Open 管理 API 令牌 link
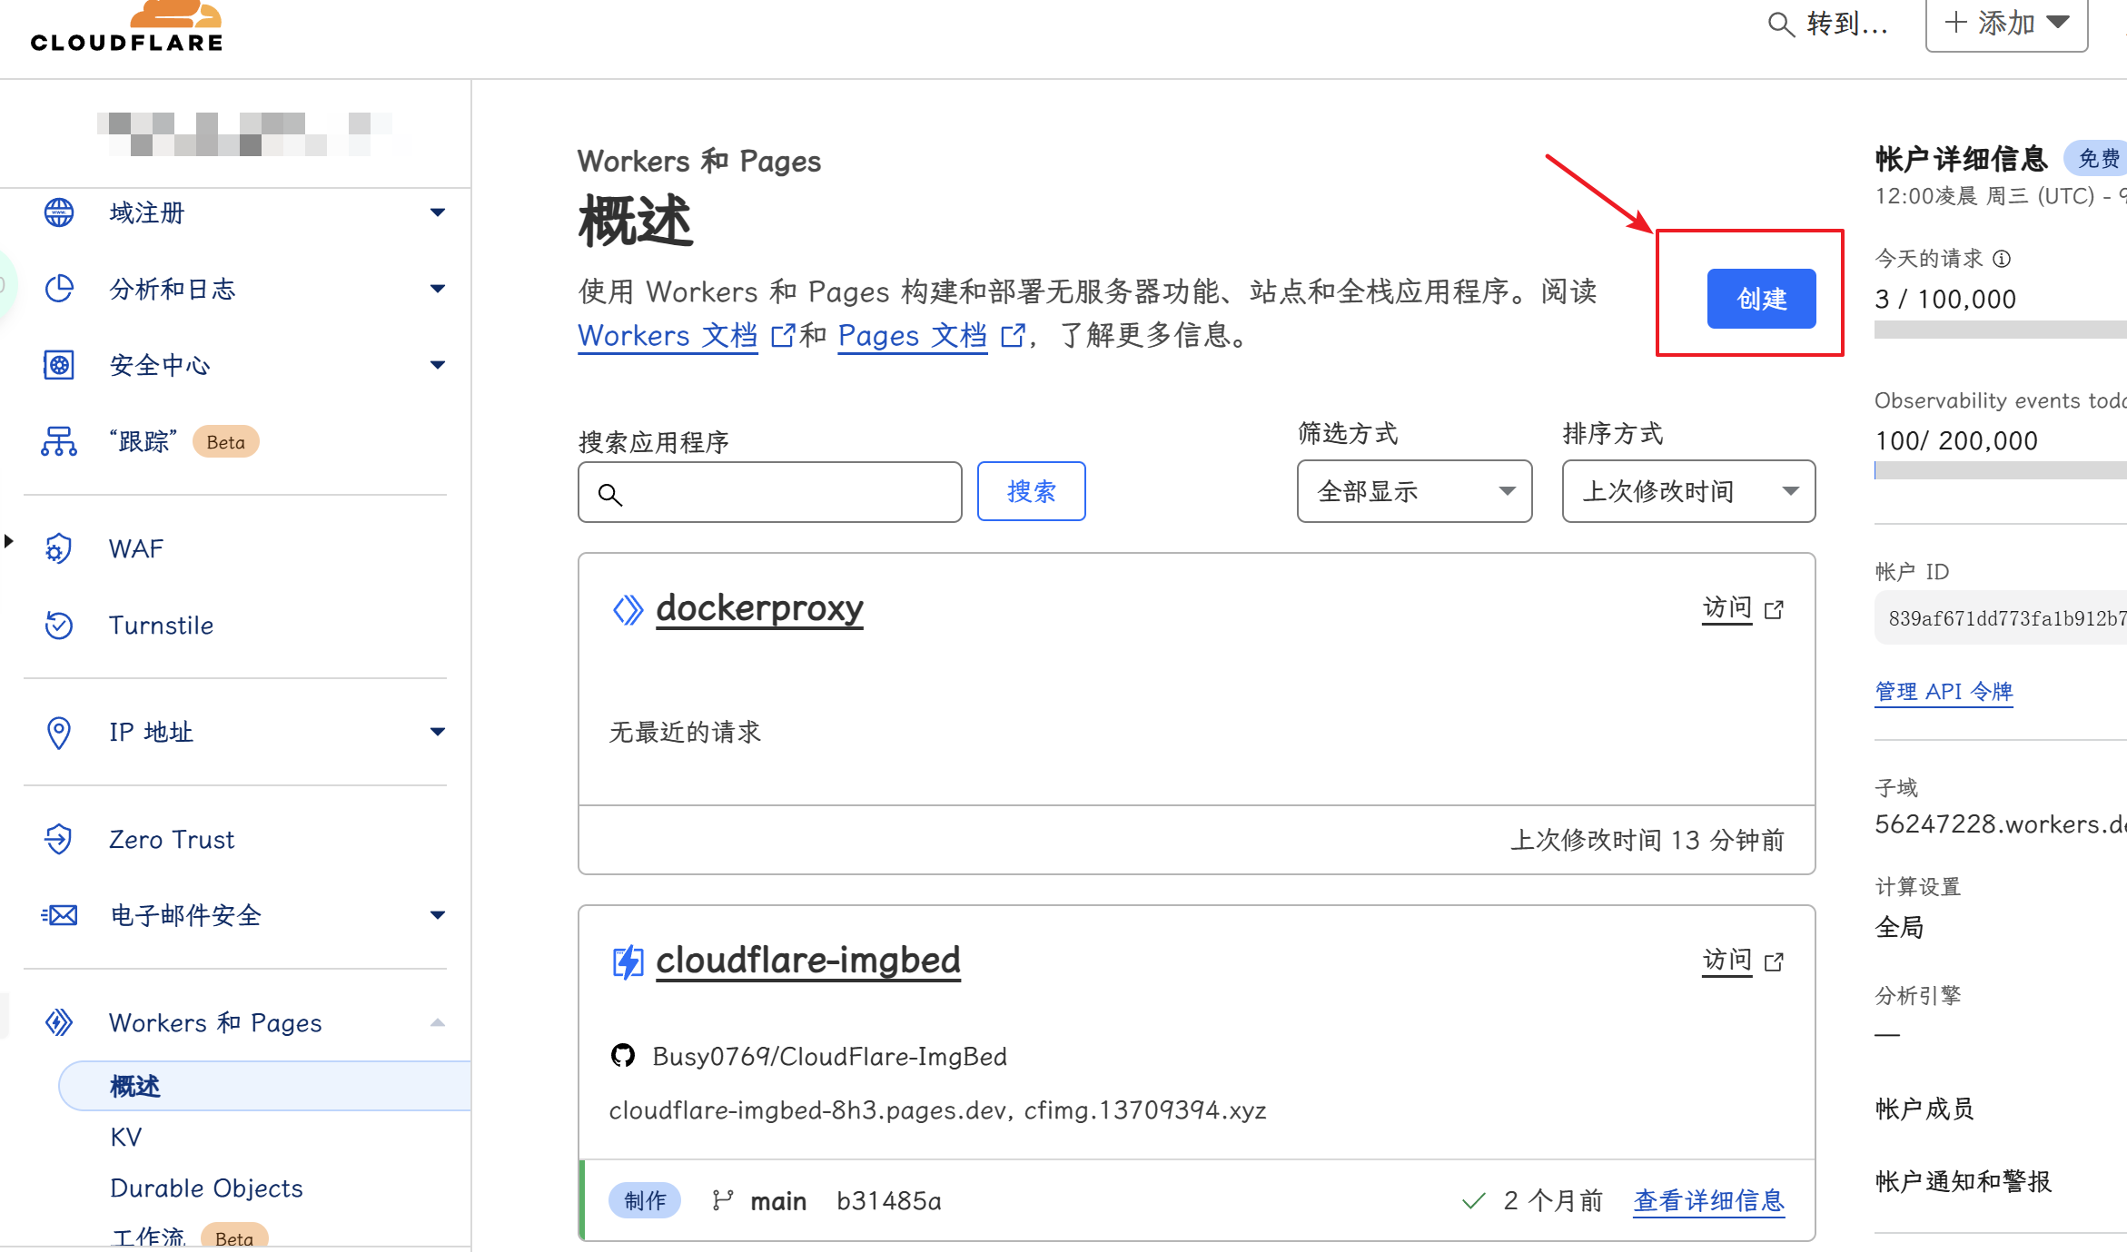This screenshot has height=1252, width=2127. pyautogui.click(x=1944, y=692)
